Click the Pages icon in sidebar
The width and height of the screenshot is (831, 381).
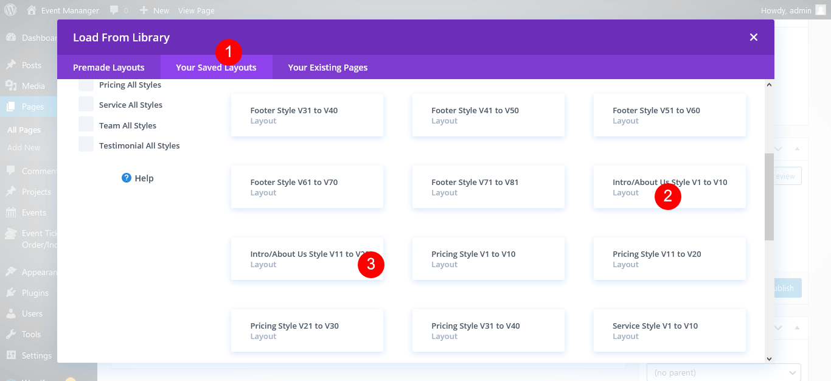[11, 107]
